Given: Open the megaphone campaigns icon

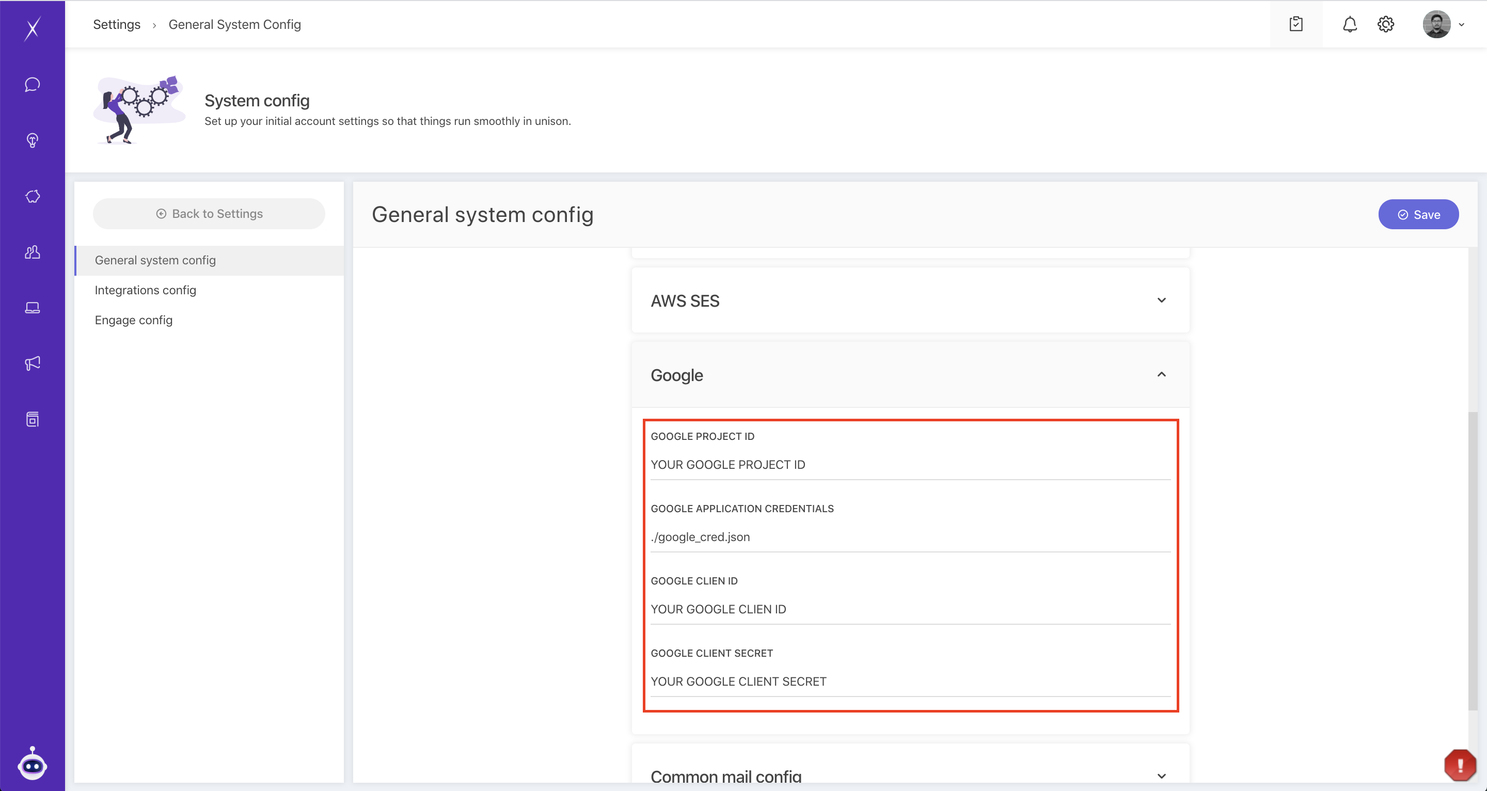Looking at the screenshot, I should coord(33,363).
